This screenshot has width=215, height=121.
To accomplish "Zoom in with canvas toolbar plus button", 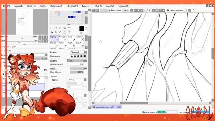I will coord(139,10).
